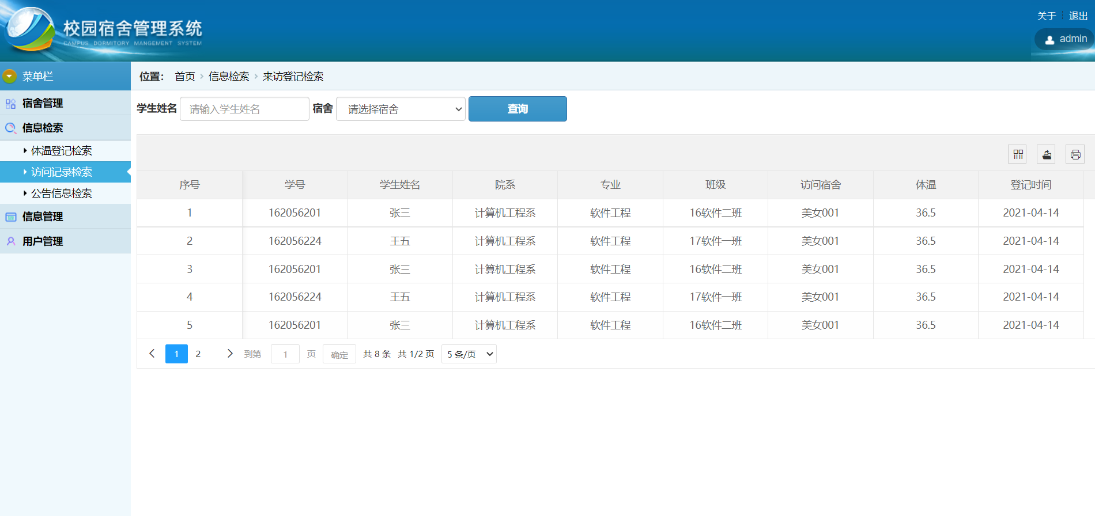Click the 体温 column header

[926, 185]
